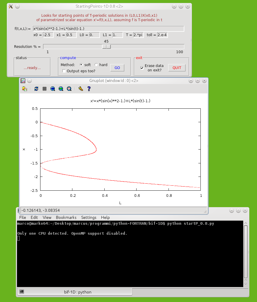Maximize the Gnuplot window
Screen dimensions: 257x302
[x=198, y=81]
